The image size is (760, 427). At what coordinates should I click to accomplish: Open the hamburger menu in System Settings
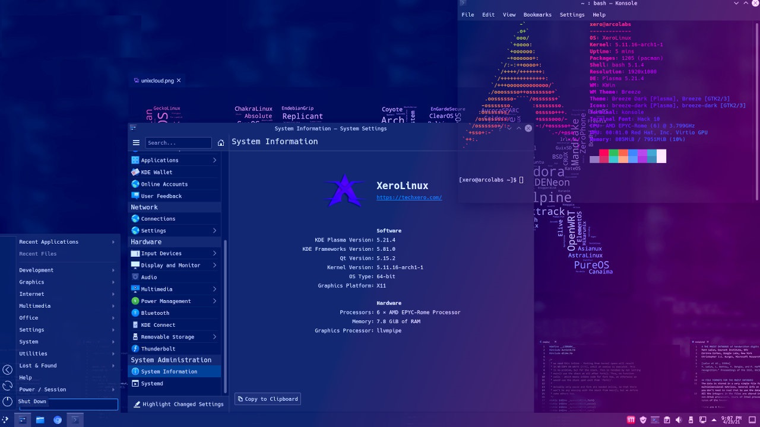136,143
